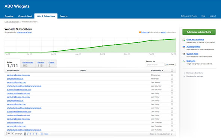Sort by the Subscribed column arrow
221x138 pixels.
(x=162, y=70)
